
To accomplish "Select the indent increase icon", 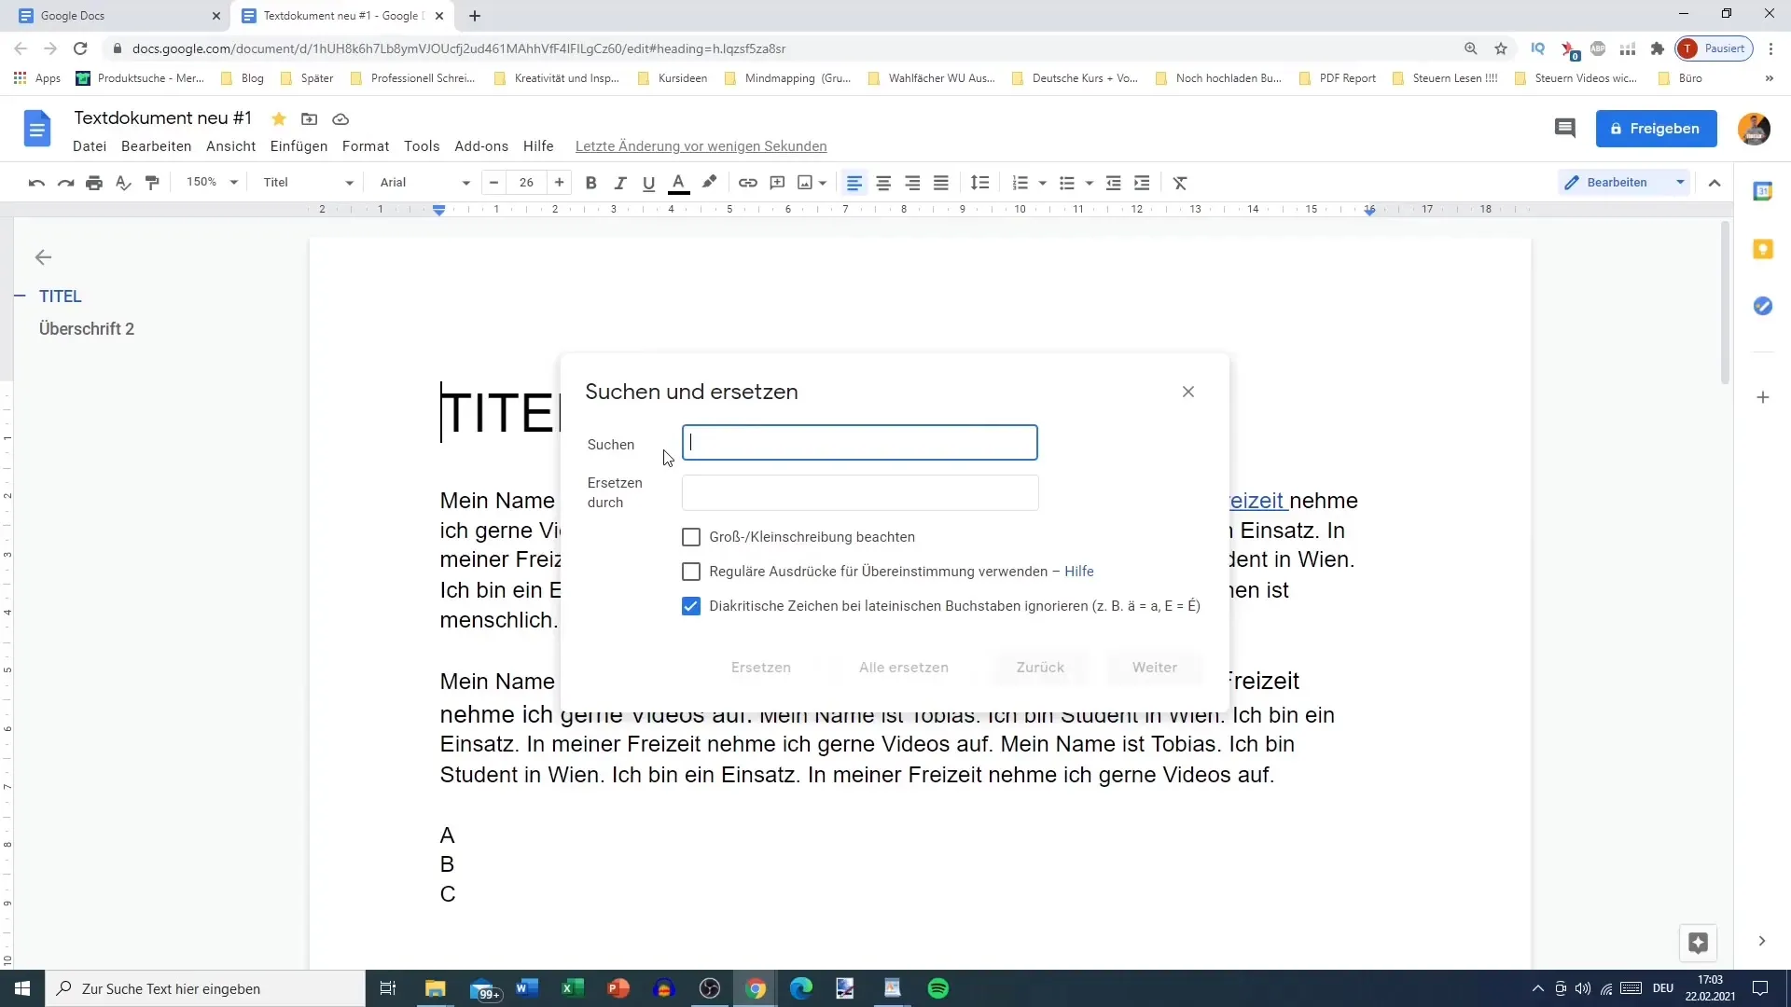I will point(1142,182).
